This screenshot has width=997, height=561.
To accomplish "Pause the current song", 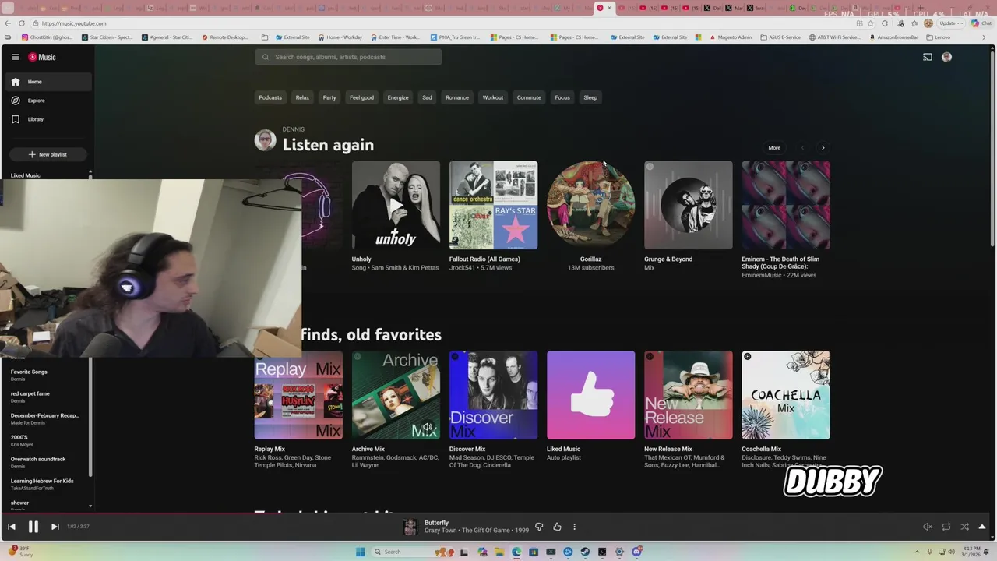I will pos(33,527).
